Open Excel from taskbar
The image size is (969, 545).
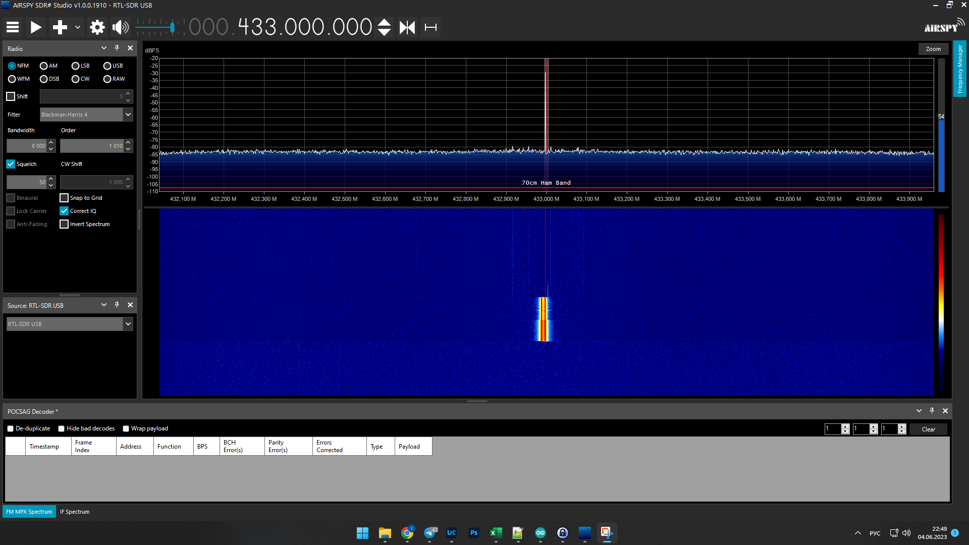tap(496, 533)
